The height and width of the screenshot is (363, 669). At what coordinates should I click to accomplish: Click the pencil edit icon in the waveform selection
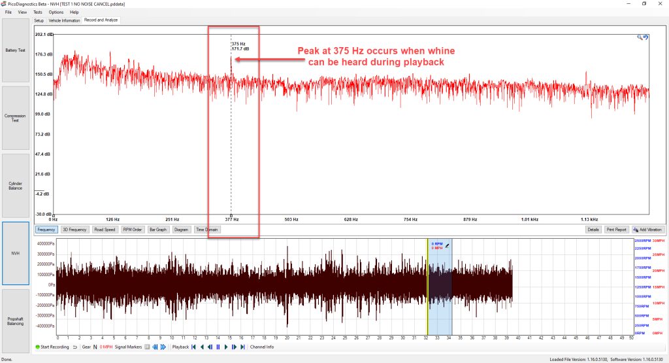447,245
